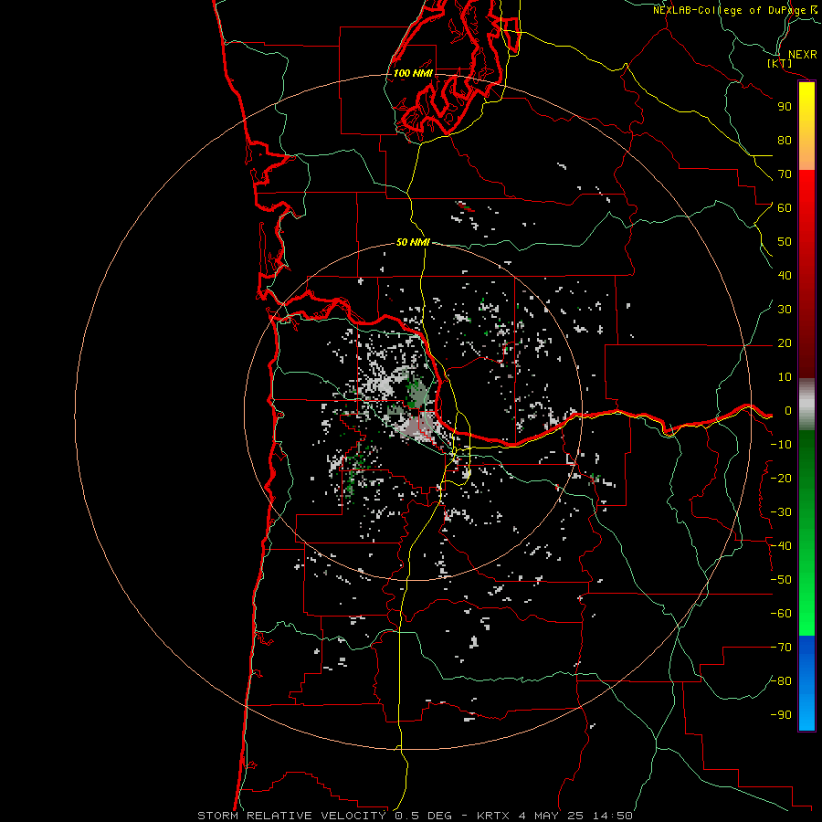This screenshot has height=822, width=822.
Task: Click the -40 value on the velocity scale
Action: point(781,546)
